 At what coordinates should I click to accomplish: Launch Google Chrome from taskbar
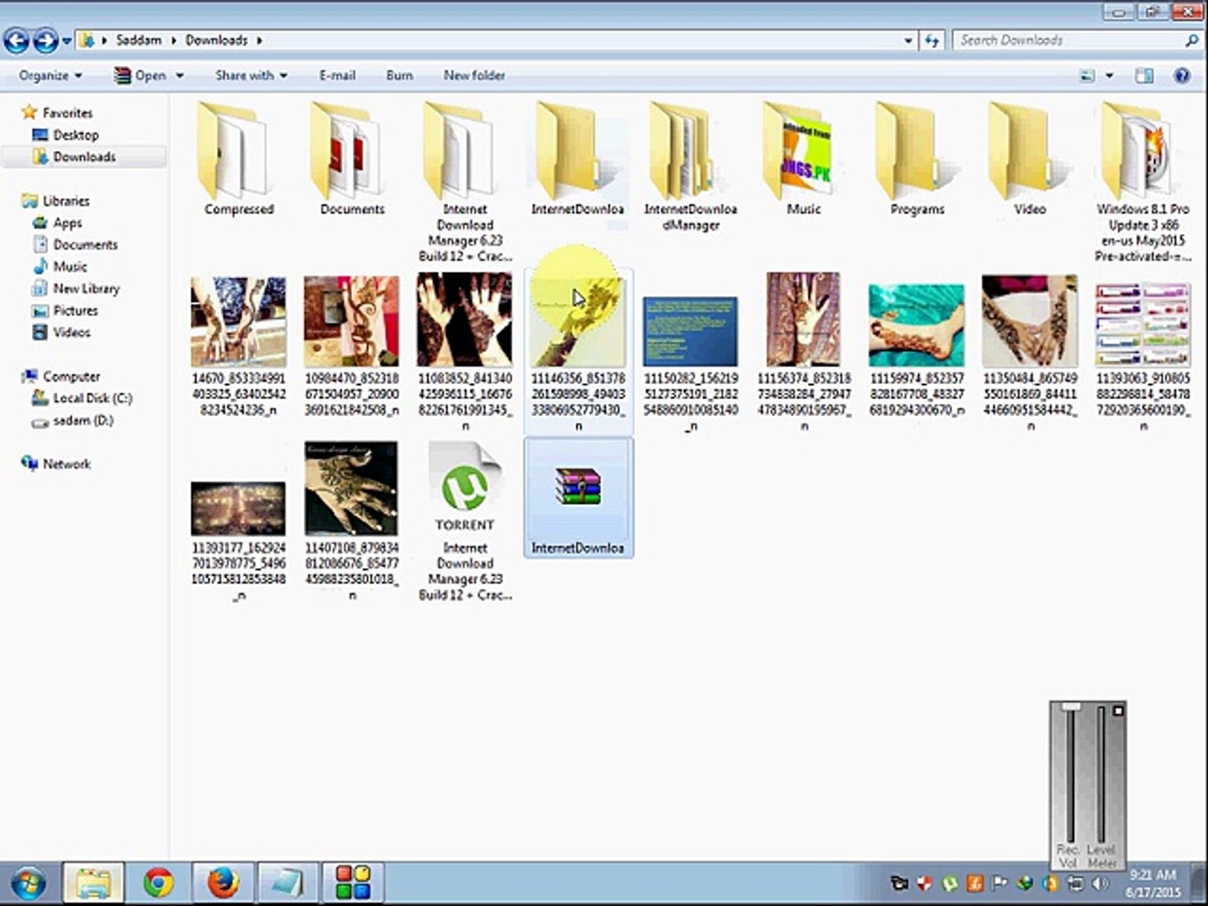click(158, 883)
